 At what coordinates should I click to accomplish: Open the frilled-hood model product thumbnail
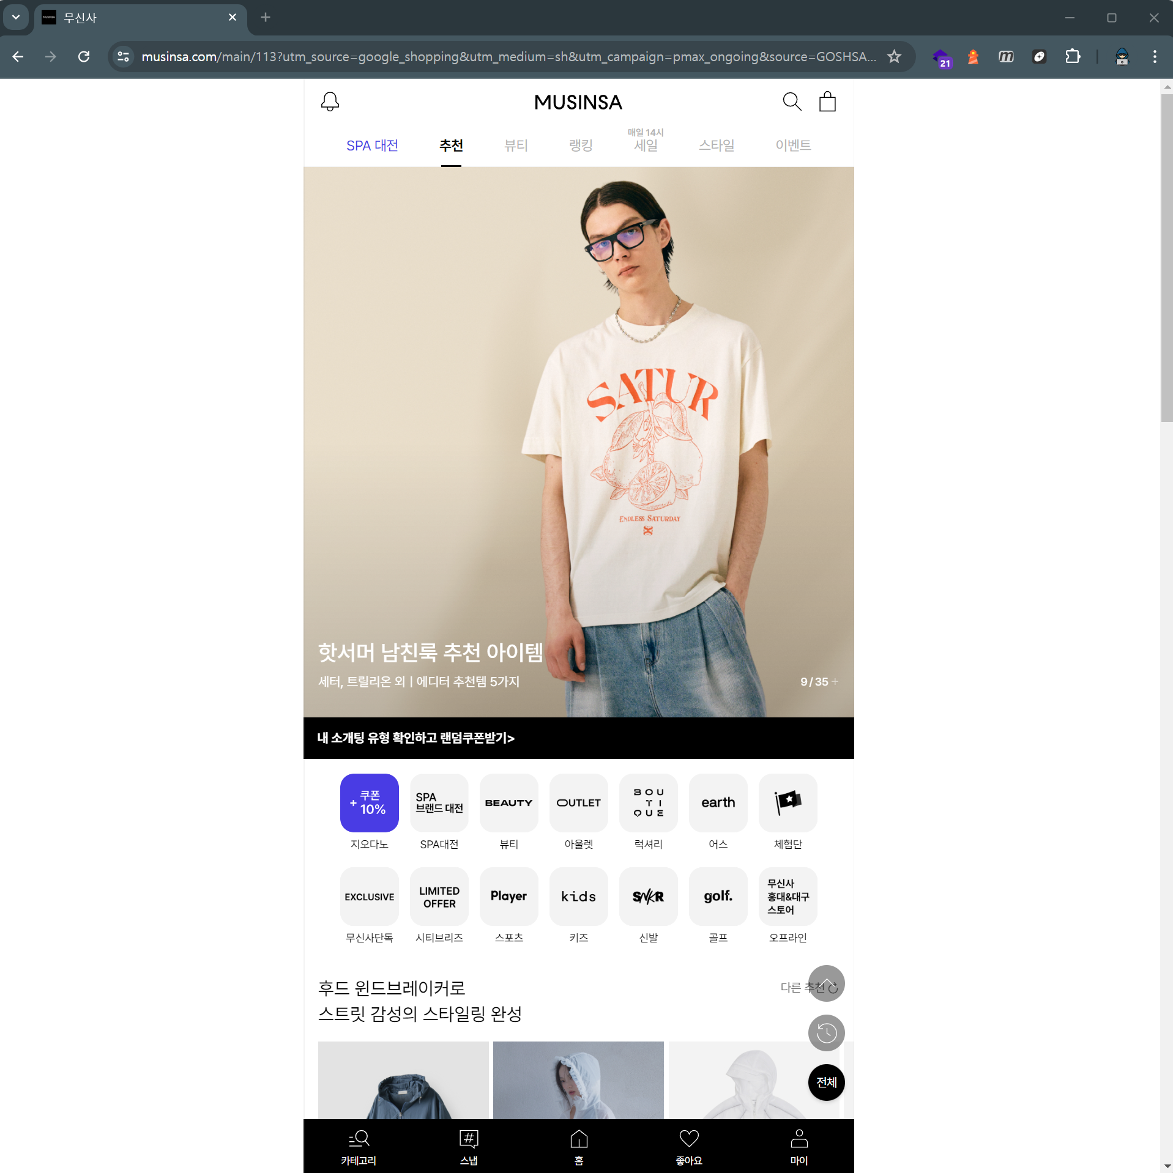(578, 1080)
